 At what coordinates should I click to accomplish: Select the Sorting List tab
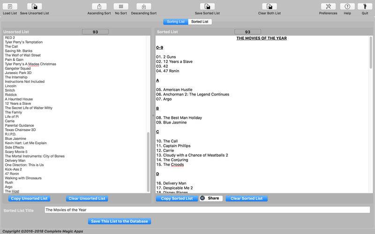[x=176, y=22]
